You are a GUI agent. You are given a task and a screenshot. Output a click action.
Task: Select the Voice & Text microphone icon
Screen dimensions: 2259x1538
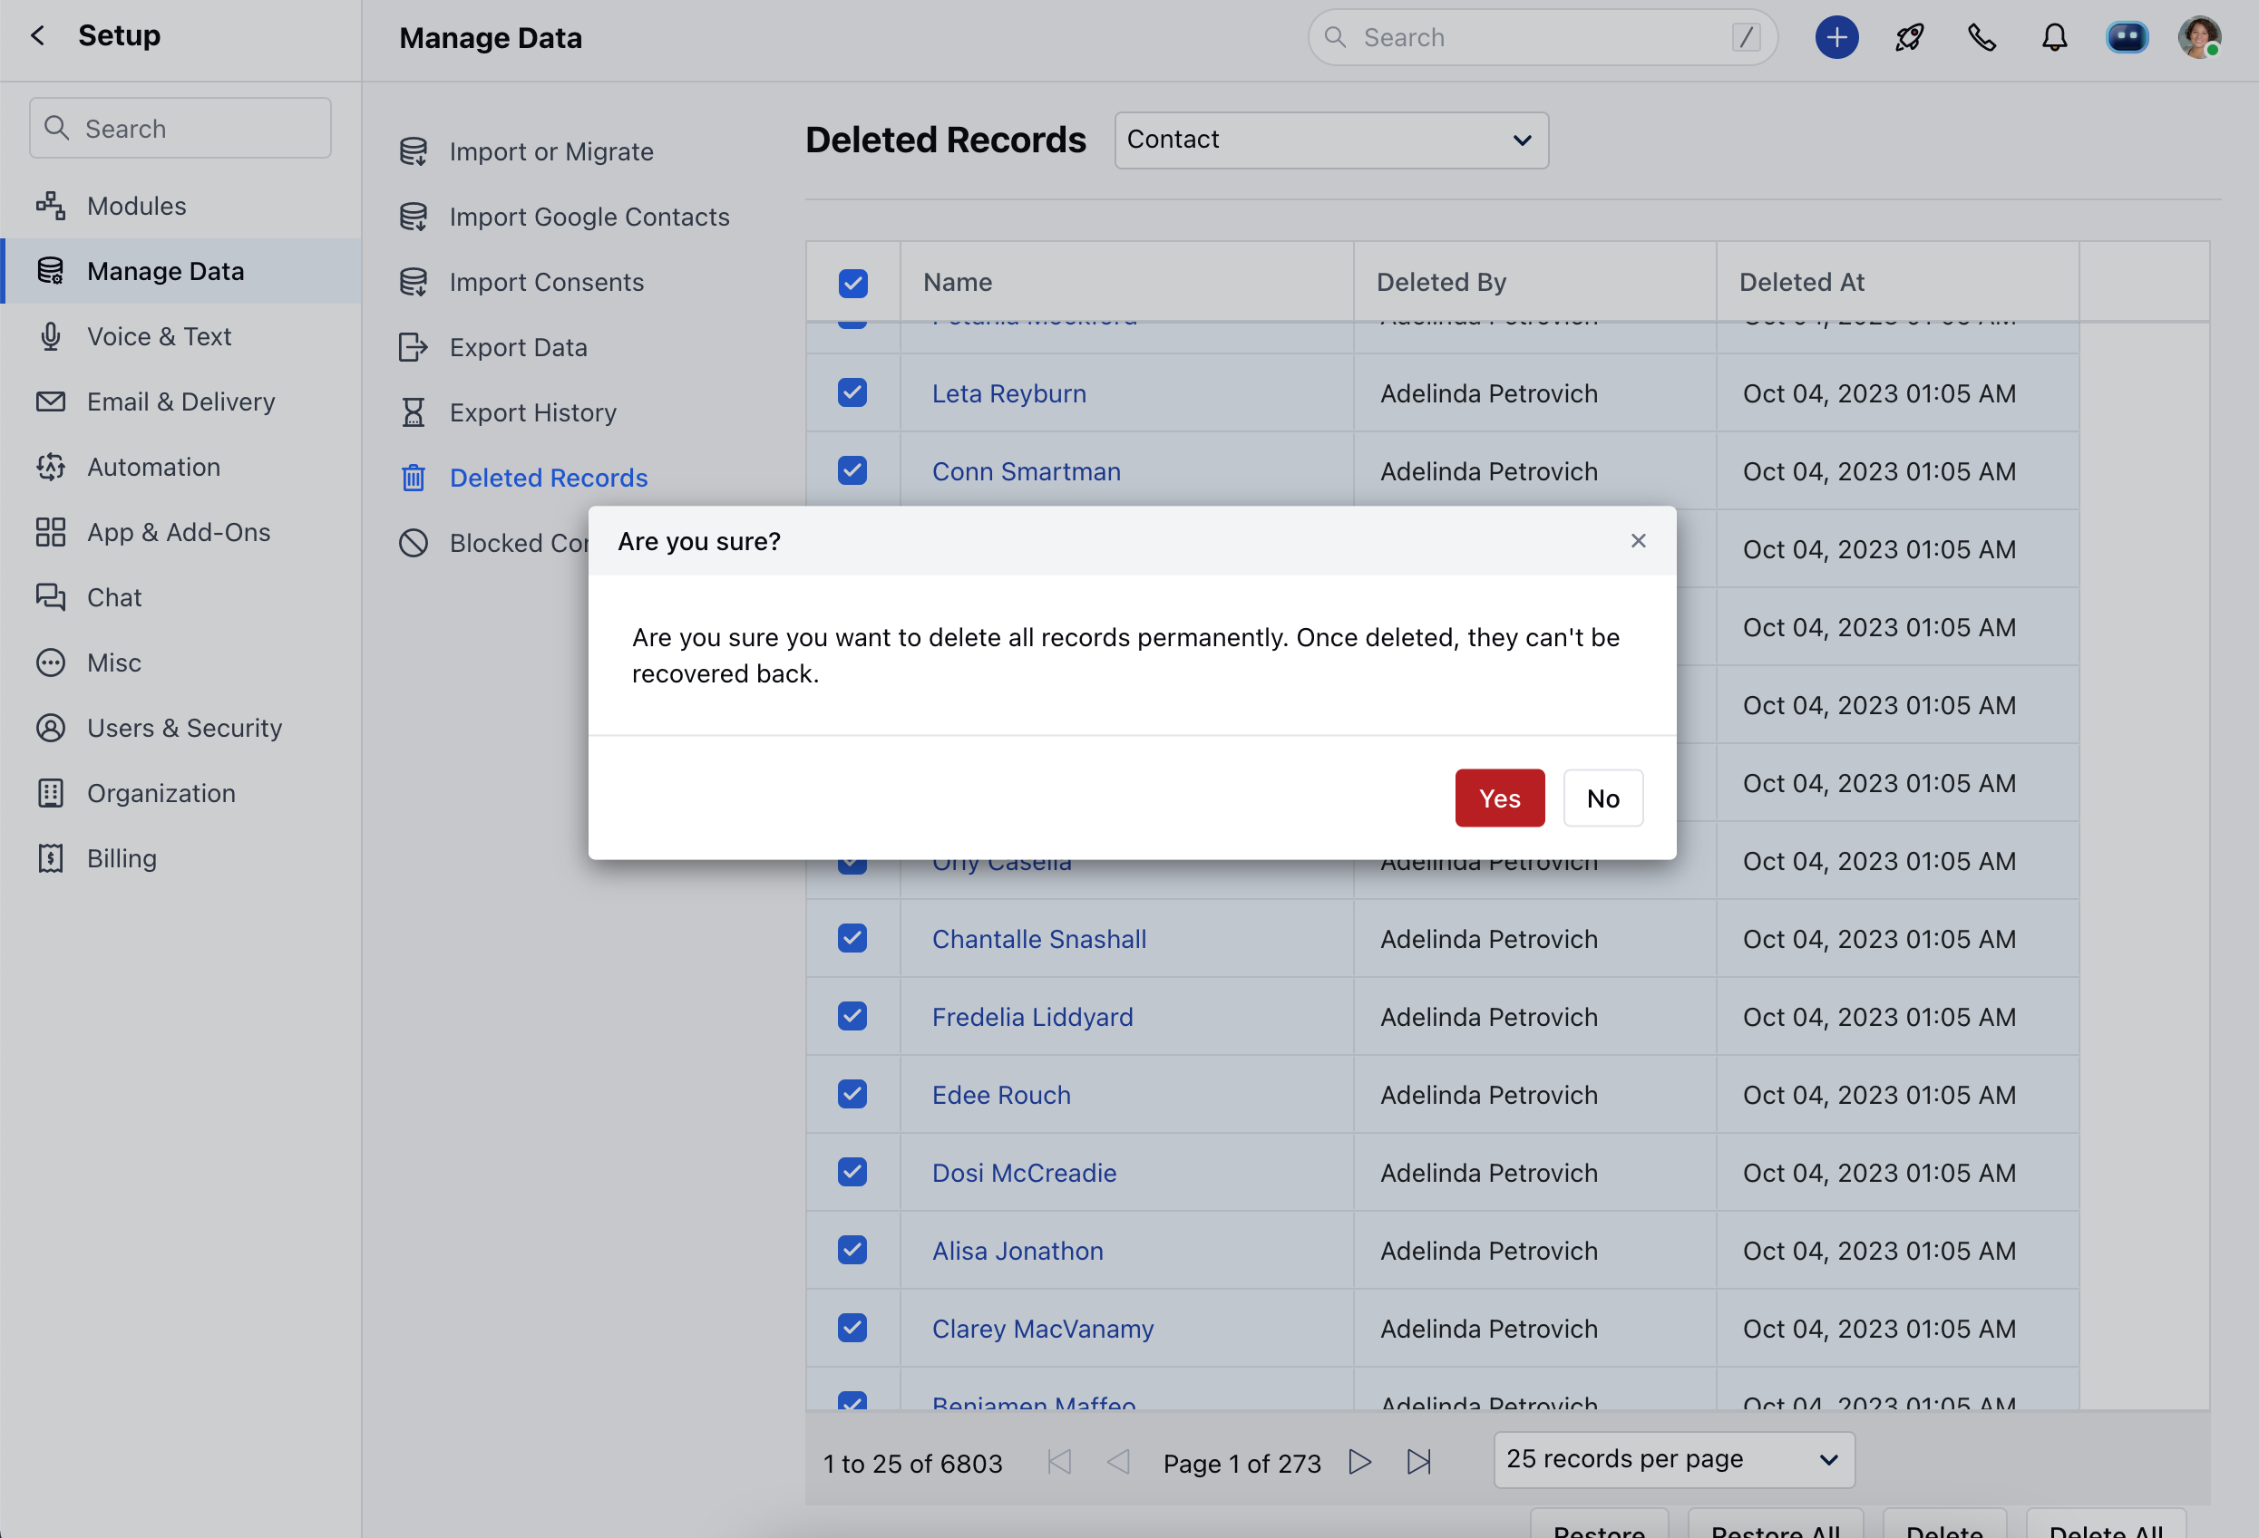[51, 336]
